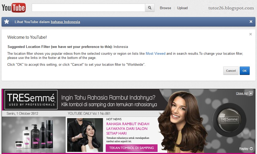Click OK to accept location filter
Image resolution: width=257 pixels, height=154 pixels.
tap(244, 71)
